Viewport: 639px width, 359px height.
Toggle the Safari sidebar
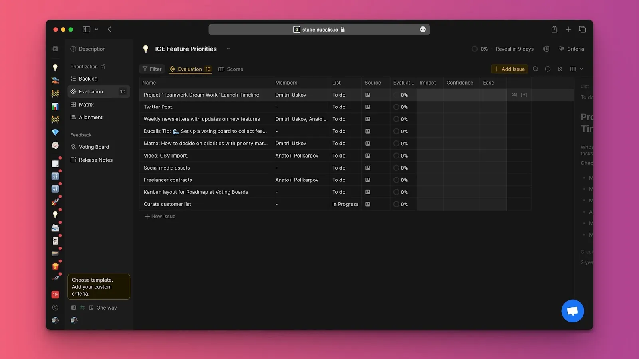coord(86,29)
